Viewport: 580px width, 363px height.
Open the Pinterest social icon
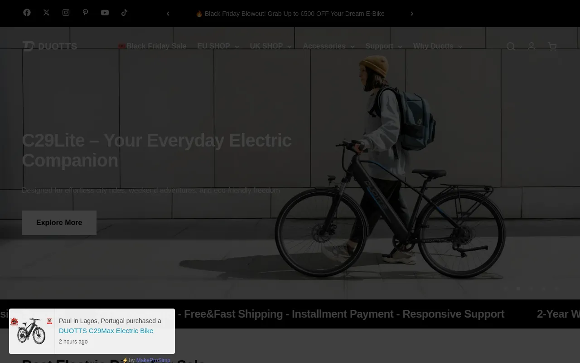(85, 13)
